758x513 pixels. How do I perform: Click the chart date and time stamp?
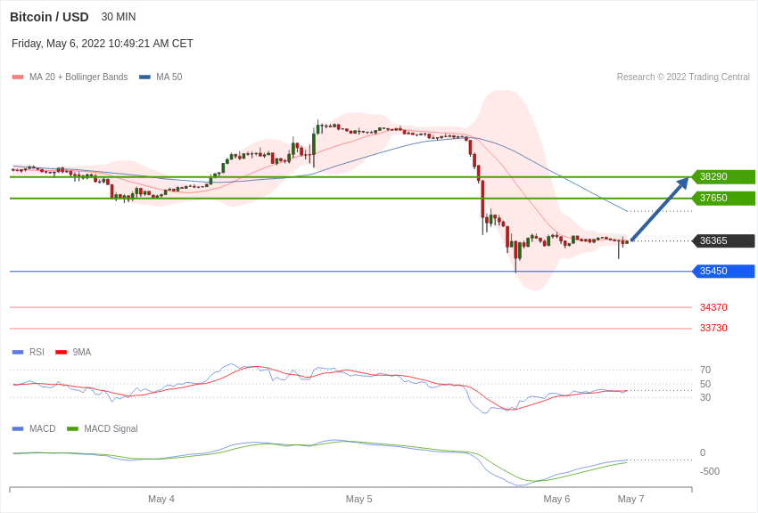click(x=103, y=44)
